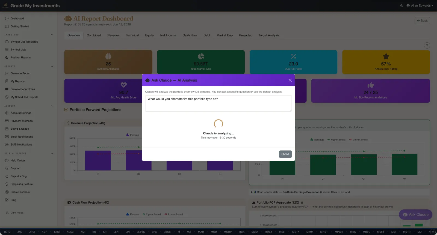Click the Back button
This screenshot has height=235, width=437.
(x=422, y=21)
